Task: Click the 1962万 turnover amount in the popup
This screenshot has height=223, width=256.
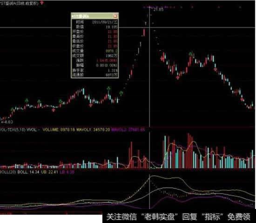Action: (112, 56)
